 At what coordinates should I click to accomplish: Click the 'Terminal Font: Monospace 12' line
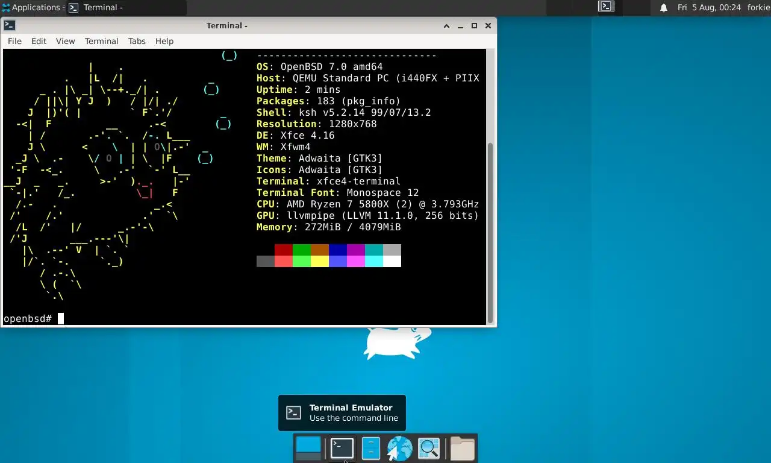click(338, 193)
